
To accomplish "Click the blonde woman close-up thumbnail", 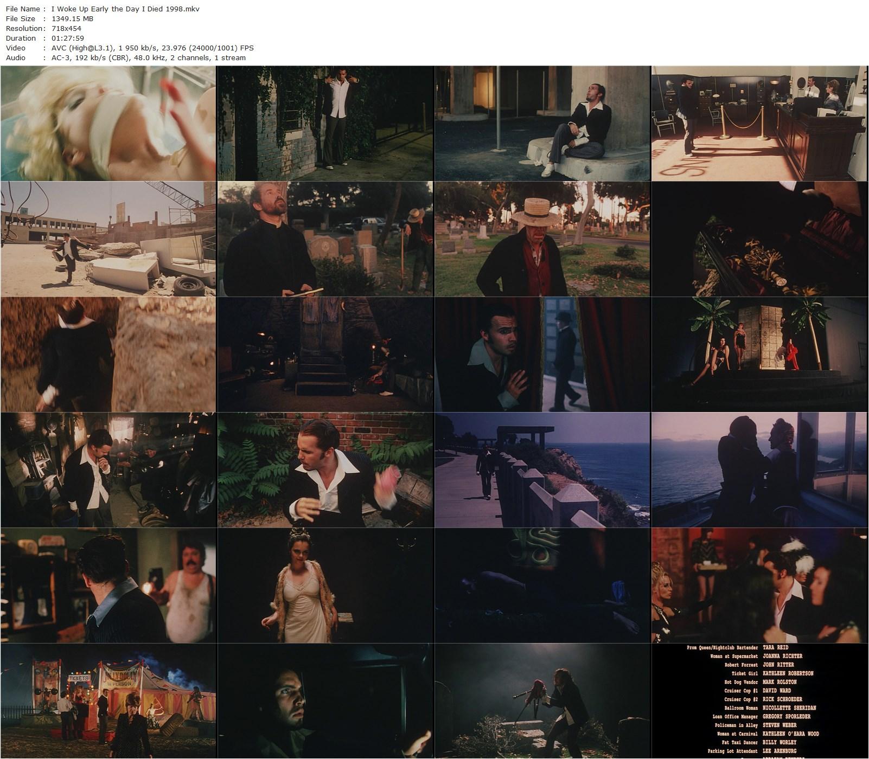I will (108, 124).
